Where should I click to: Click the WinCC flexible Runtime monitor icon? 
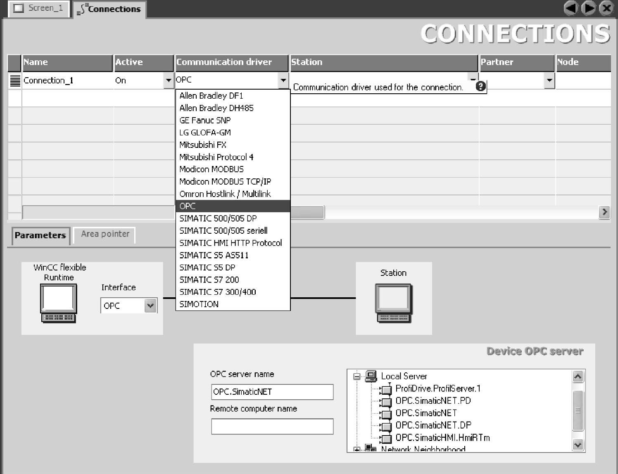click(58, 303)
